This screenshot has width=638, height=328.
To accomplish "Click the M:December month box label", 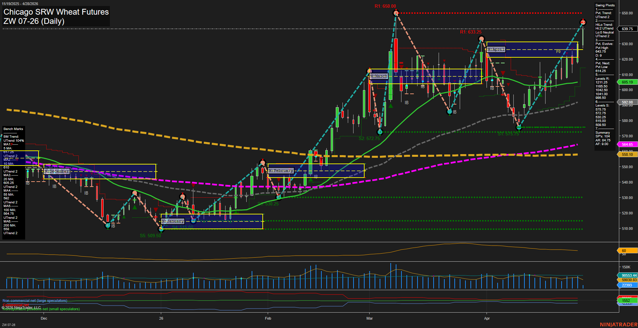I will [56, 171].
